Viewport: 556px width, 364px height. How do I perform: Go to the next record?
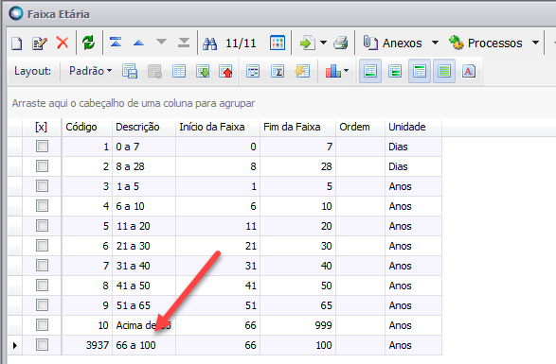pyautogui.click(x=161, y=43)
